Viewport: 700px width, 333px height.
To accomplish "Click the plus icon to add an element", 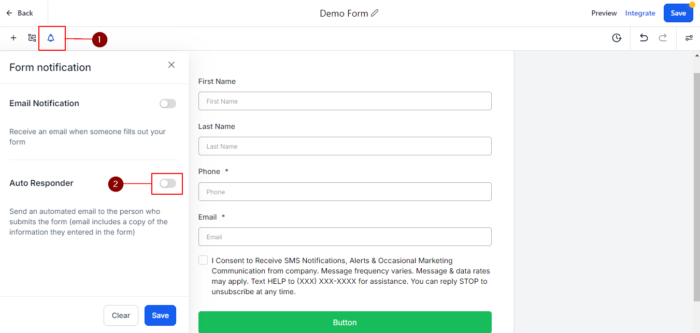I will 13,38.
